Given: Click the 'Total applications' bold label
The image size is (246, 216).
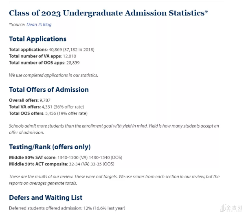Looking at the screenshot, I should click(x=27, y=50).
